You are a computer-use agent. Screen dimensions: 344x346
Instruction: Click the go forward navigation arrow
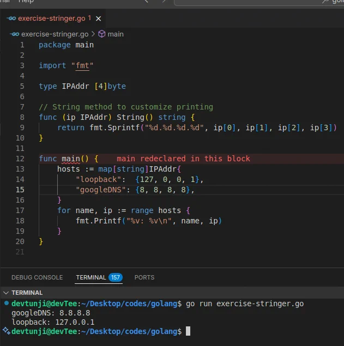163,2
